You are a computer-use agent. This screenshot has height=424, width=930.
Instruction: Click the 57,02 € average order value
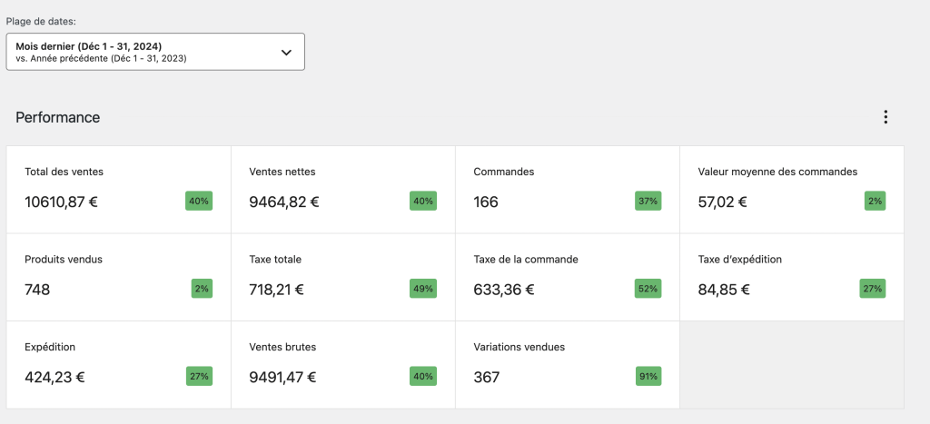coord(723,202)
